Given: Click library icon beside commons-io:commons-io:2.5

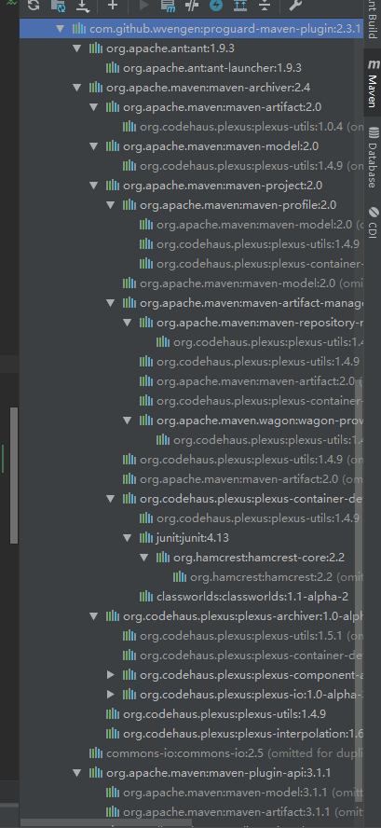Looking at the screenshot, I should point(96,752).
